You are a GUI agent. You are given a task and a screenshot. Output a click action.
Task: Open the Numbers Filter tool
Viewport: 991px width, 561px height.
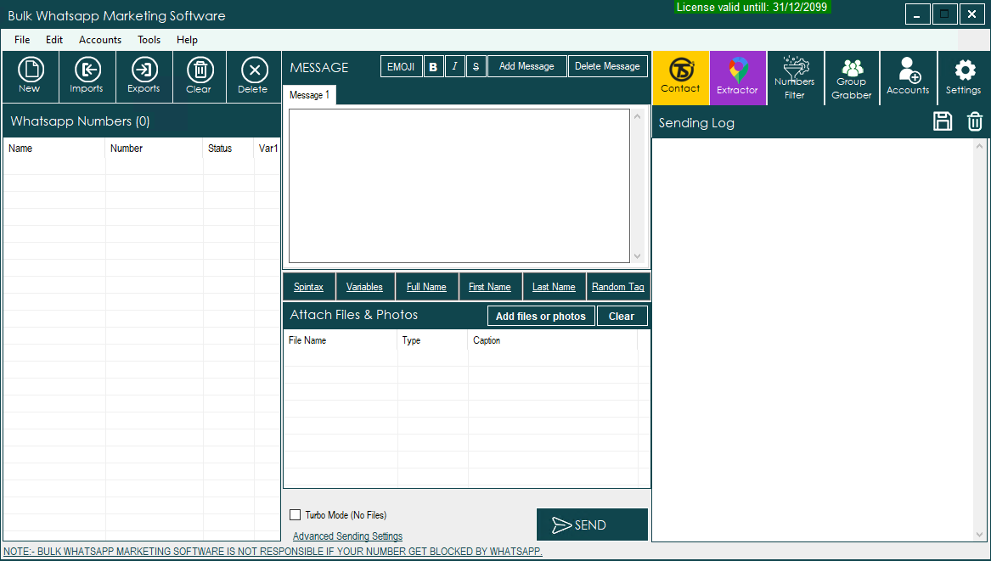(795, 77)
